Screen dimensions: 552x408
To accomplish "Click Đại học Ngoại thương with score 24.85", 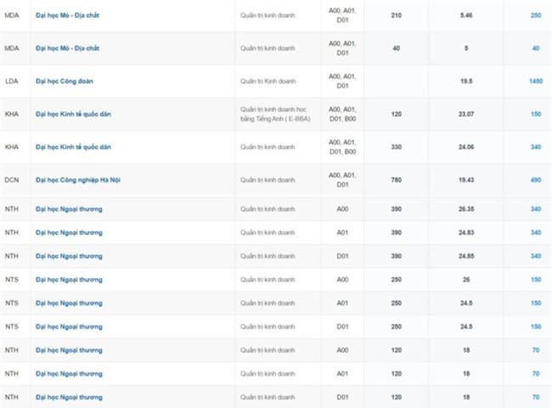I will (x=70, y=255).
